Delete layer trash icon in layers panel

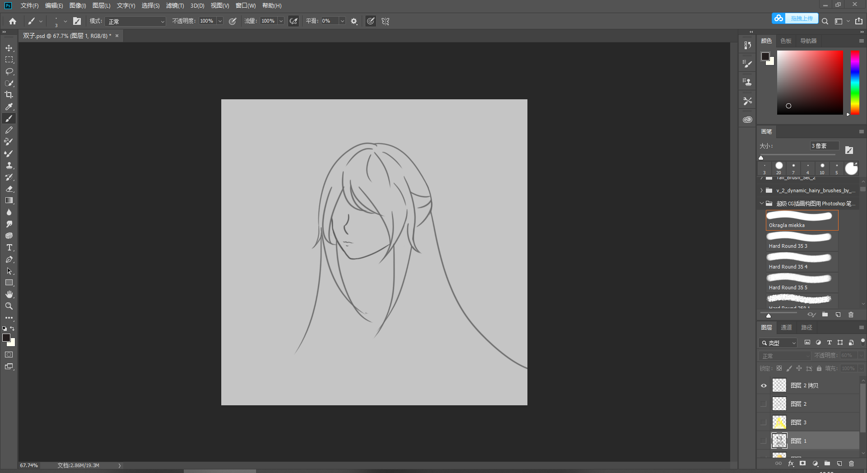click(x=852, y=464)
